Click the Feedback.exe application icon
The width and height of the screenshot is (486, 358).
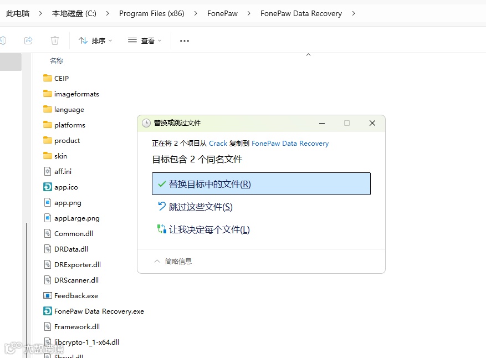click(48, 295)
